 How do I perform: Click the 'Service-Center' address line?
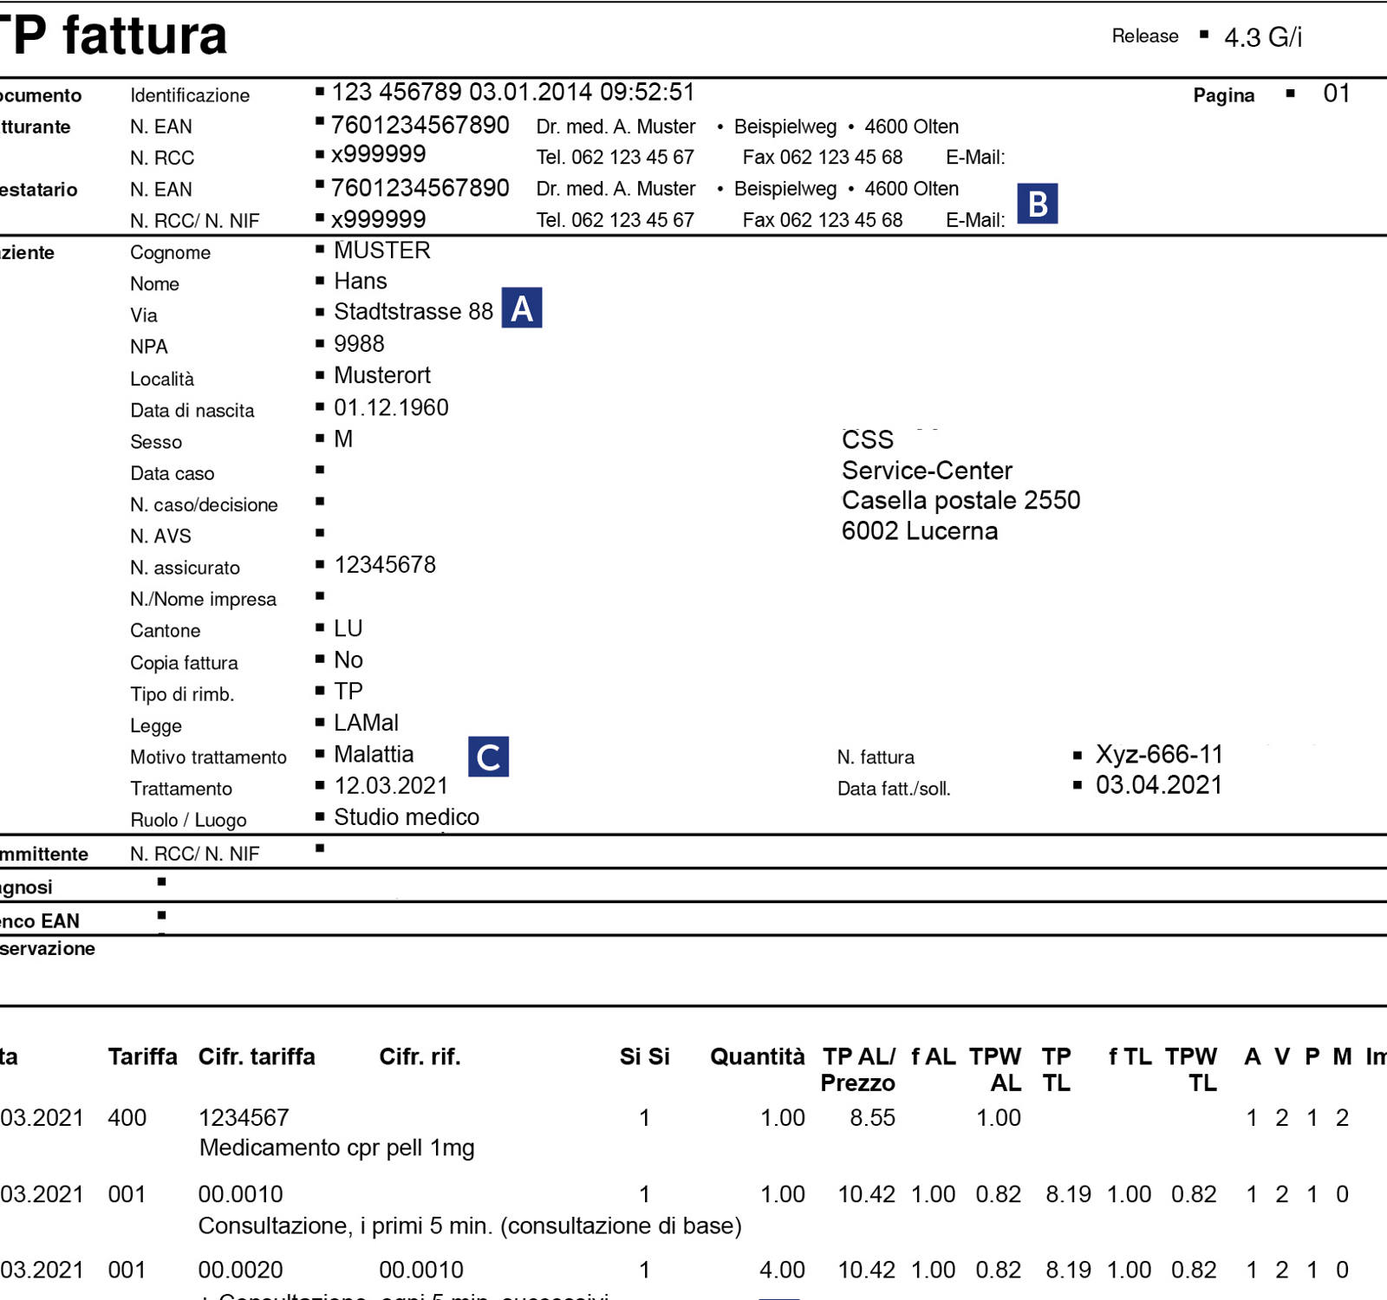927,471
